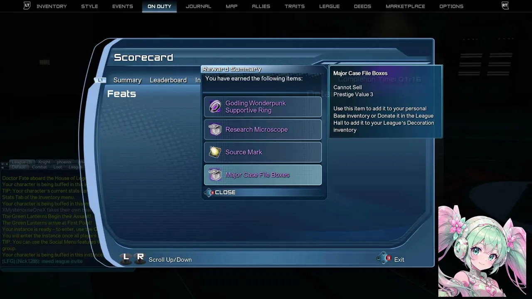This screenshot has height=299, width=532.
Task: Select the Default chat filter tab
Action: [19, 167]
